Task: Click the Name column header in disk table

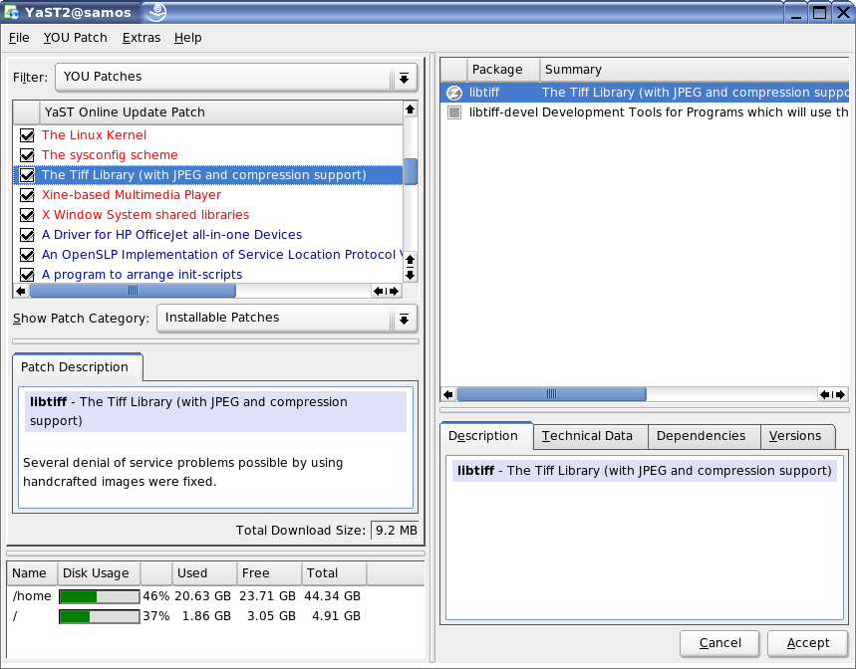Action: coord(32,573)
